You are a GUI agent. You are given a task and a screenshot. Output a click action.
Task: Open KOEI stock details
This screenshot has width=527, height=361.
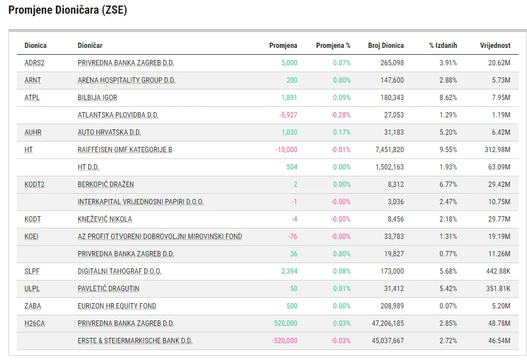32,236
